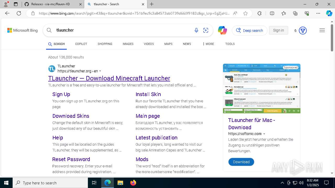Select the IMAGES search tab
This screenshot has width=335, height=188.
(128, 44)
